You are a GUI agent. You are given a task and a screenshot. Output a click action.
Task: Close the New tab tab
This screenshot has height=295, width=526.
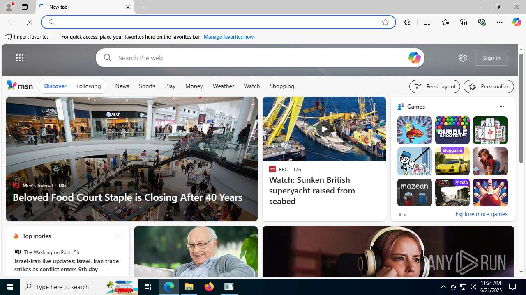[128, 7]
